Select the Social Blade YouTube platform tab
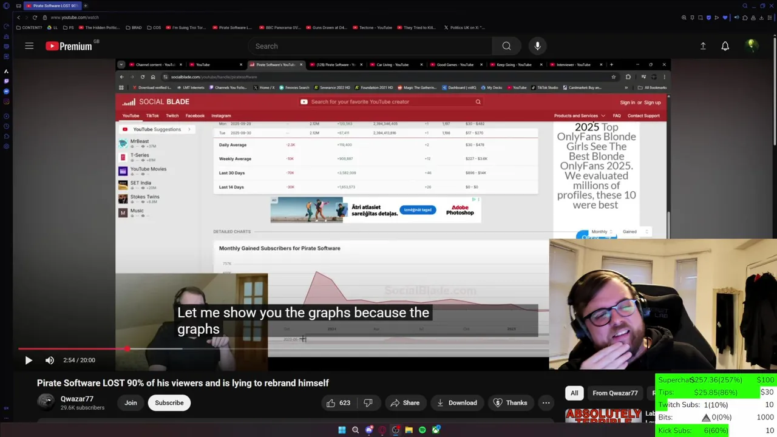This screenshot has width=777, height=437. 131,115
